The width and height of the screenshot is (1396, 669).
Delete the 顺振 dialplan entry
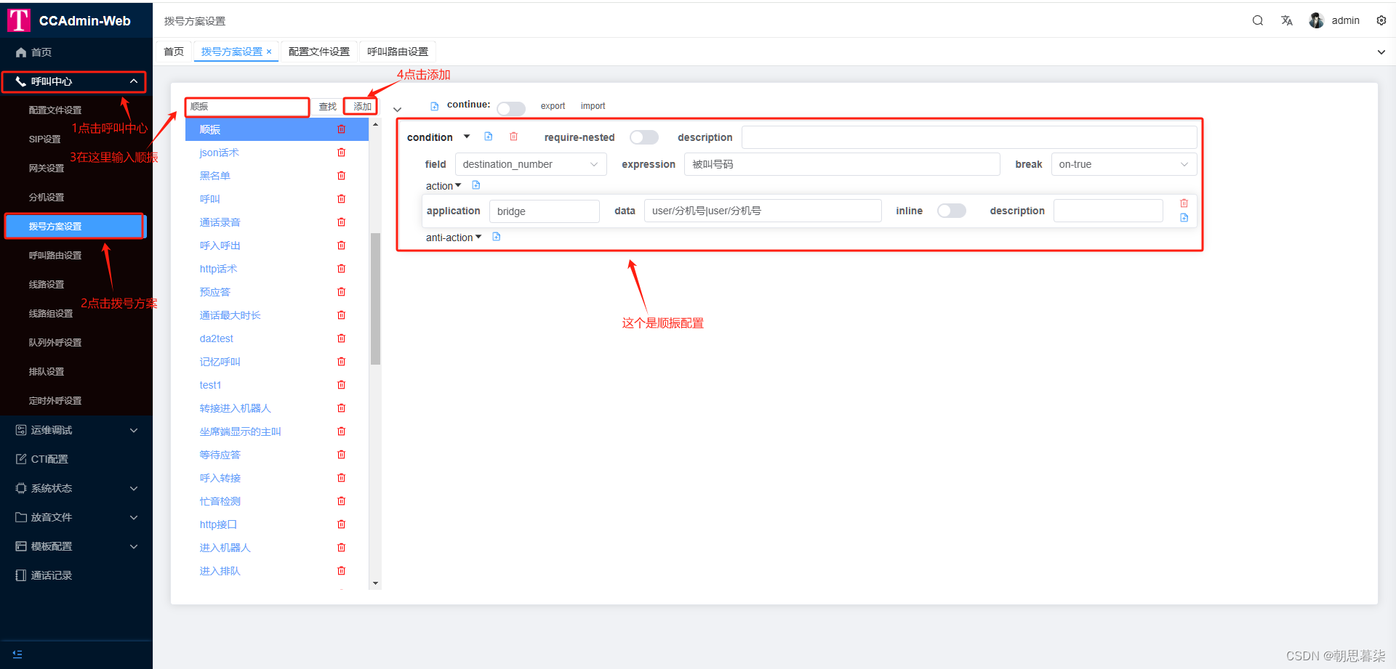click(341, 129)
